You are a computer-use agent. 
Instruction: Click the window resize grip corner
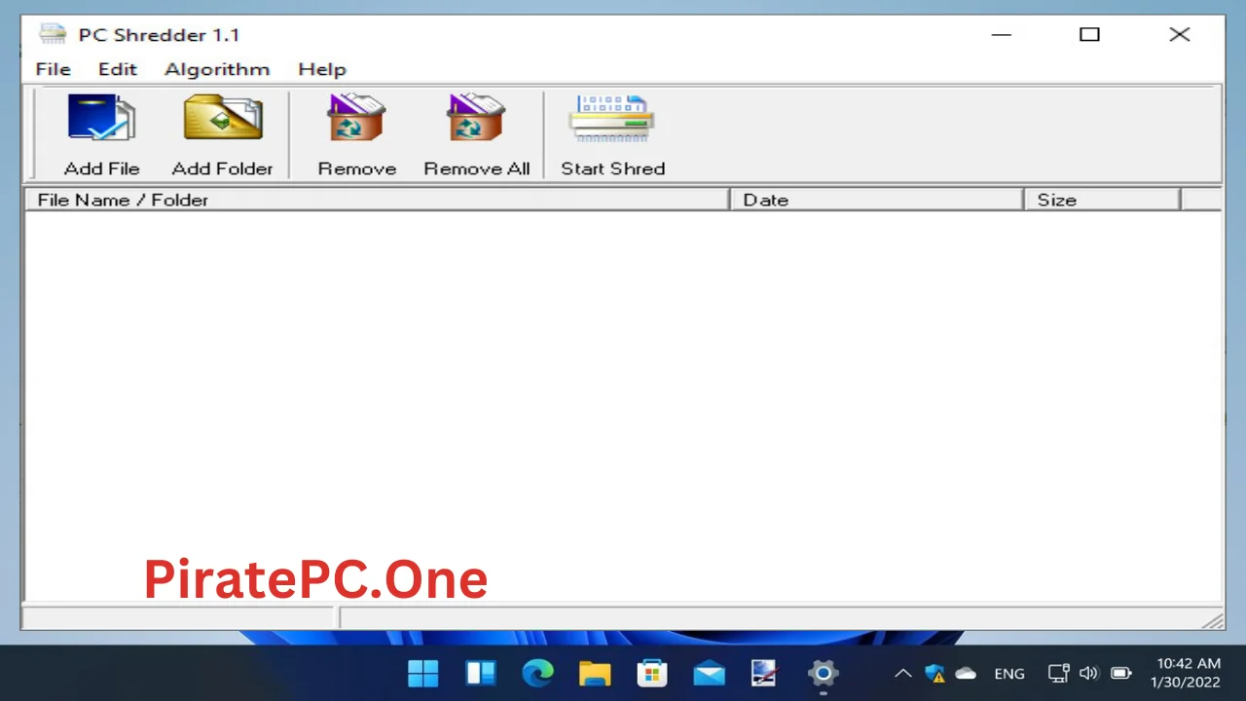(1213, 620)
